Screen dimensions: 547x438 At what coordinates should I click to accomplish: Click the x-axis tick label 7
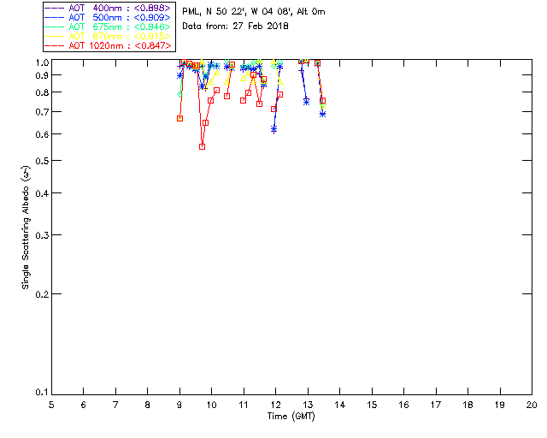click(x=115, y=405)
